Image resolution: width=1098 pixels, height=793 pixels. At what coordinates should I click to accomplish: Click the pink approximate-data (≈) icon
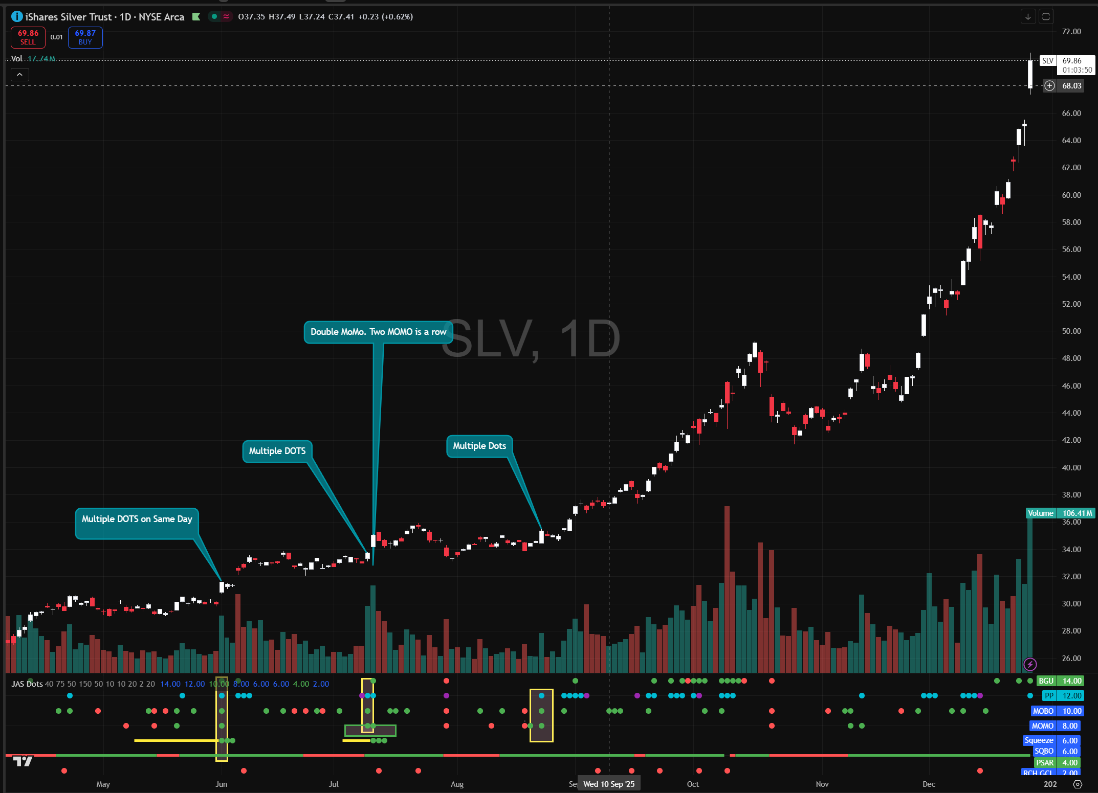[x=226, y=16]
